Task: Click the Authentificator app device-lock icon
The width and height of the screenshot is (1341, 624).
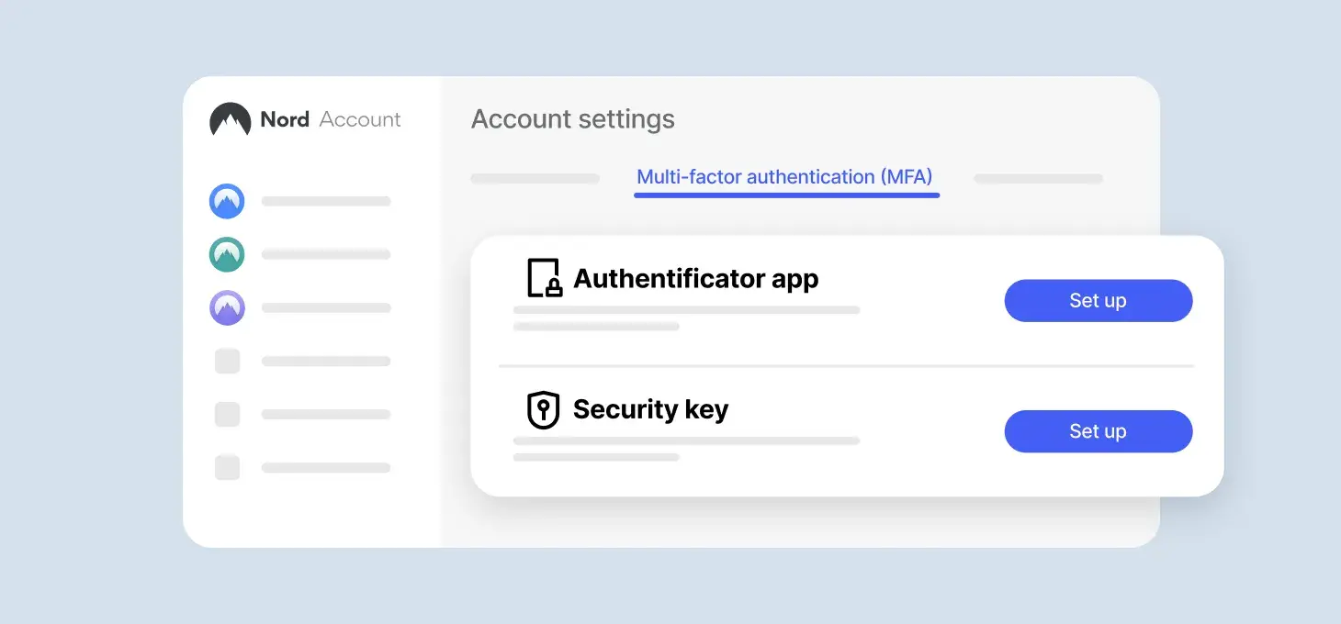Action: [x=544, y=278]
